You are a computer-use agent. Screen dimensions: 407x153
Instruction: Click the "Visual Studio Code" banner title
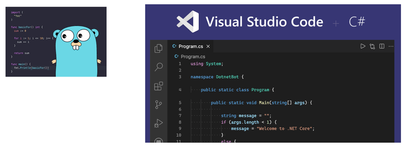click(x=264, y=22)
